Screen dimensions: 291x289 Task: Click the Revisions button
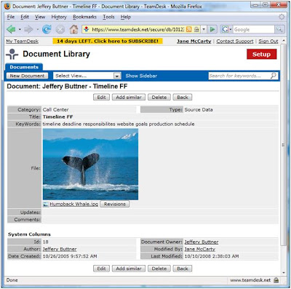point(115,204)
